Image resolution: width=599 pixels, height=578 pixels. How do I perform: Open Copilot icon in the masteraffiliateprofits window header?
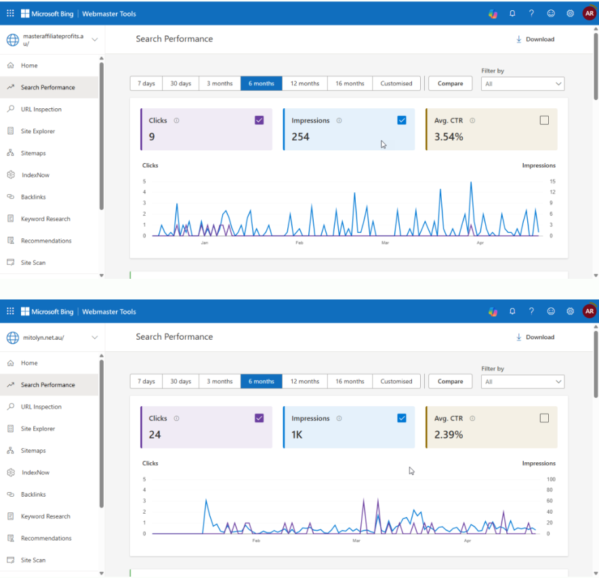tap(493, 14)
